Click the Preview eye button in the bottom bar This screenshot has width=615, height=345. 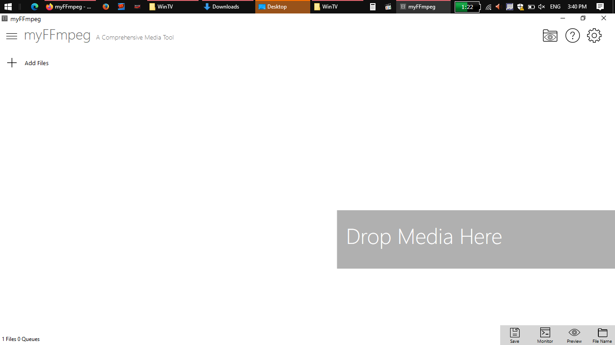(x=574, y=335)
